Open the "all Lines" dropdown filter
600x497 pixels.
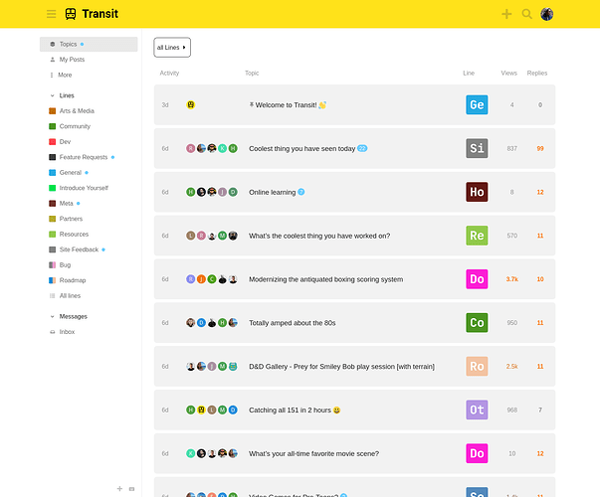[172, 47]
